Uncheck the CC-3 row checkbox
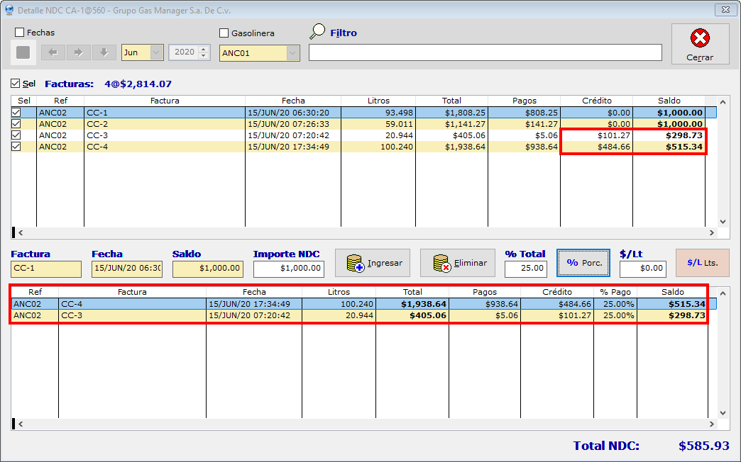Screen dimensions: 741x462 click(16, 135)
